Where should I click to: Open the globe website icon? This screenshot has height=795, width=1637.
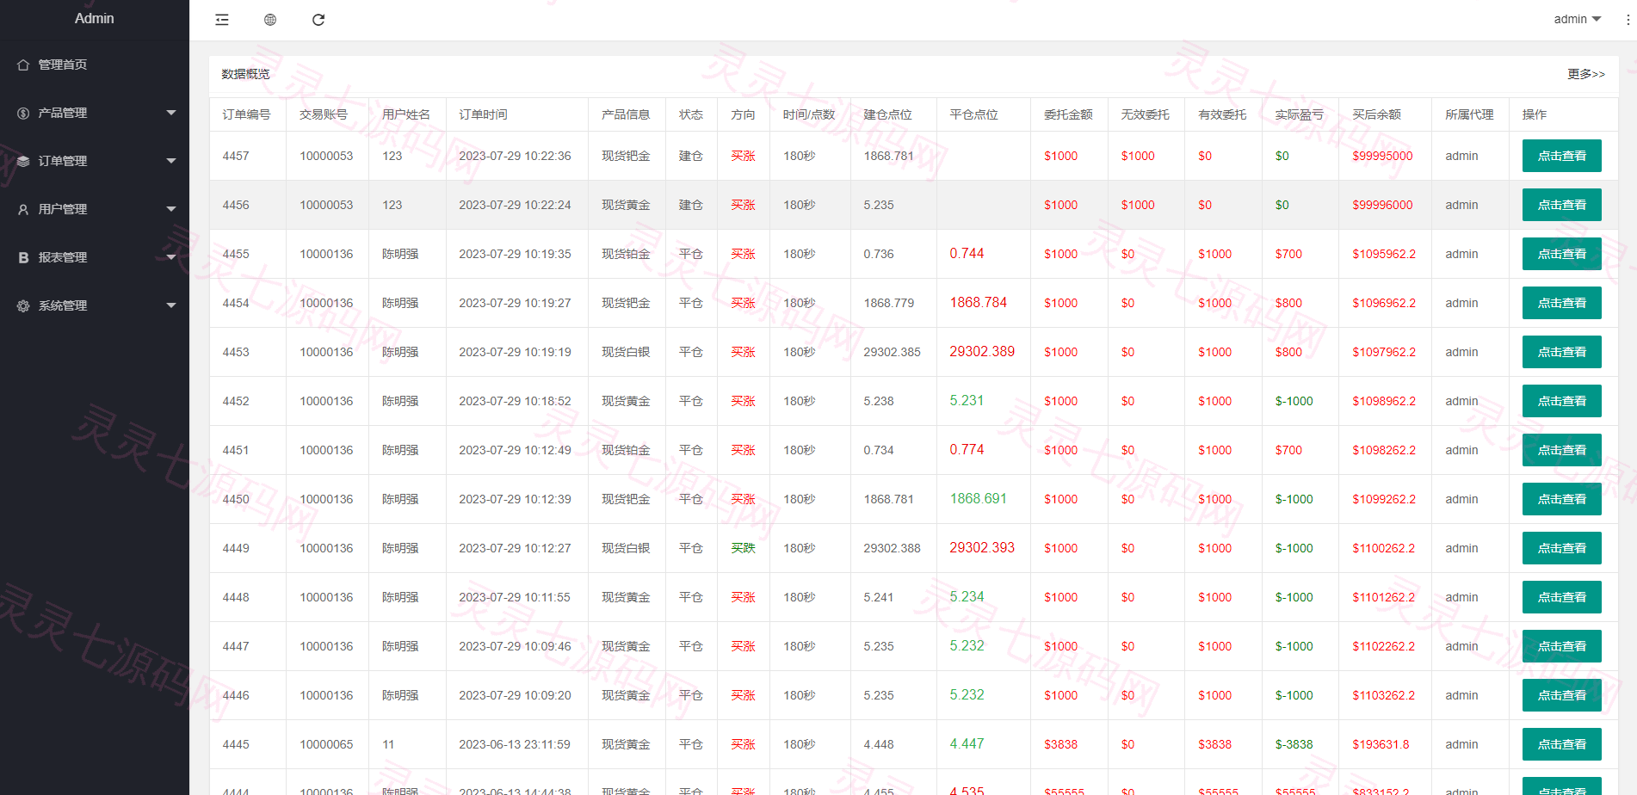270,20
